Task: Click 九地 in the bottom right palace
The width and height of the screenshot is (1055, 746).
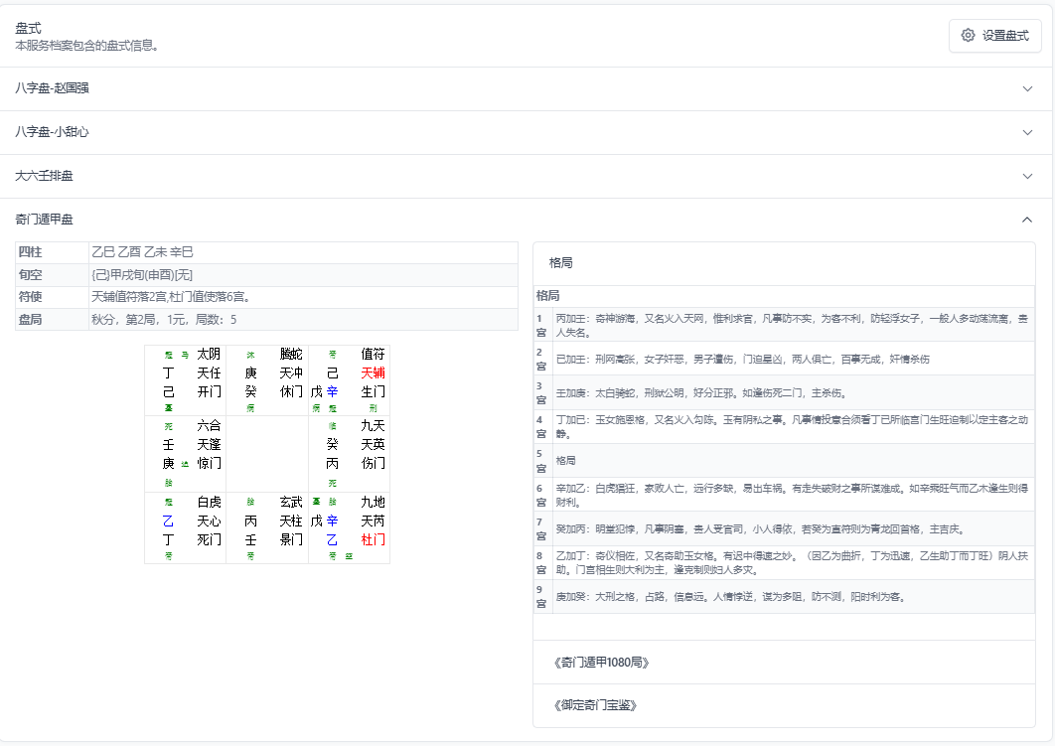Action: tap(373, 502)
